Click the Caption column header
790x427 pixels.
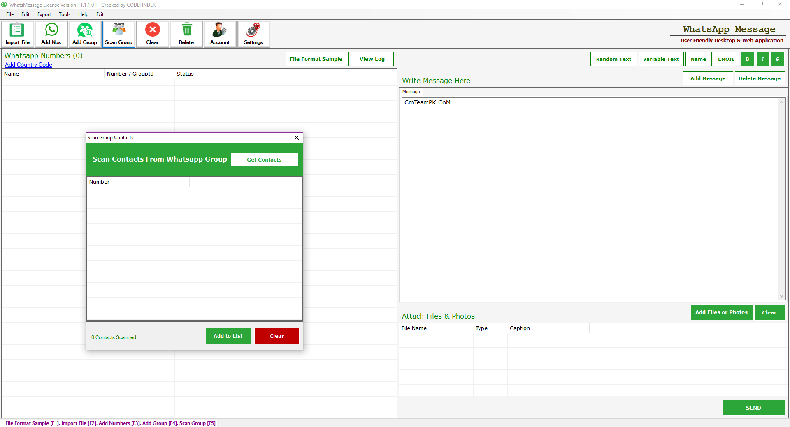point(548,328)
